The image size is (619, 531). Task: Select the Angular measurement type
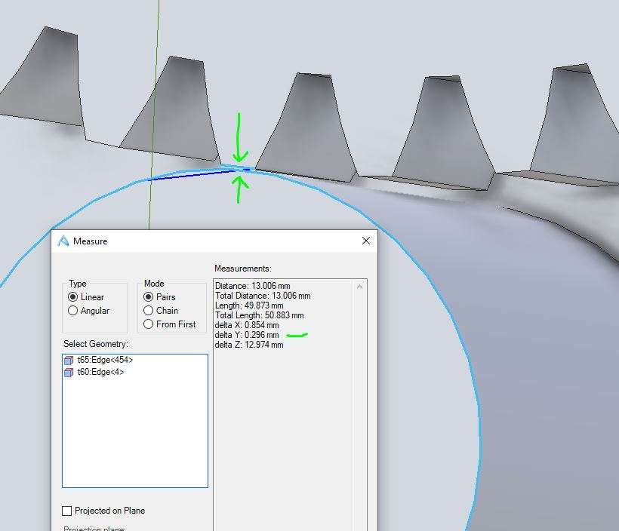coord(72,311)
